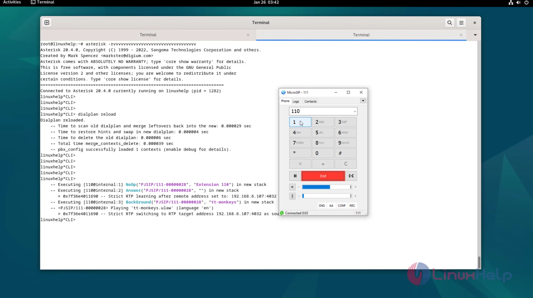533x298 pixels.
Task: Switch to the first Terminal tab
Action: tap(148, 35)
